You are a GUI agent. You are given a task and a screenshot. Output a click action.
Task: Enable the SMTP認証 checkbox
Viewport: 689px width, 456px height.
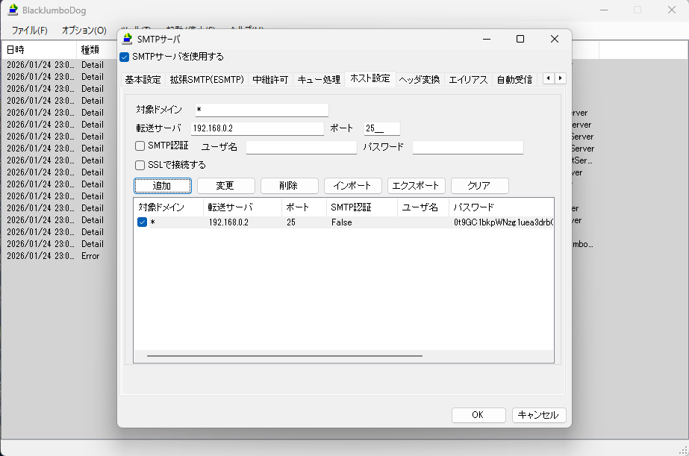pos(140,146)
